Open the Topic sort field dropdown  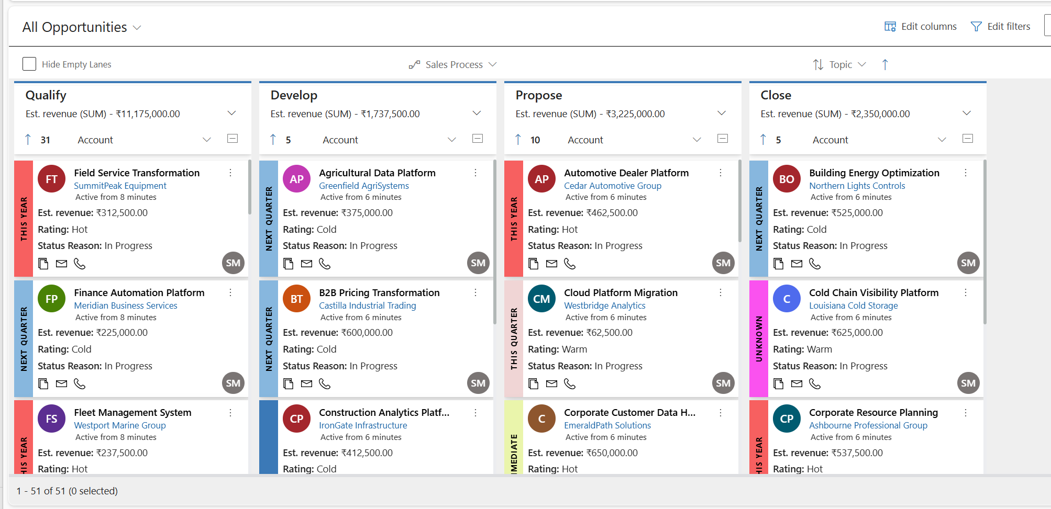click(x=840, y=64)
